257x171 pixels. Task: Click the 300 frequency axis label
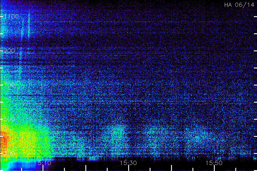(x=9, y=153)
